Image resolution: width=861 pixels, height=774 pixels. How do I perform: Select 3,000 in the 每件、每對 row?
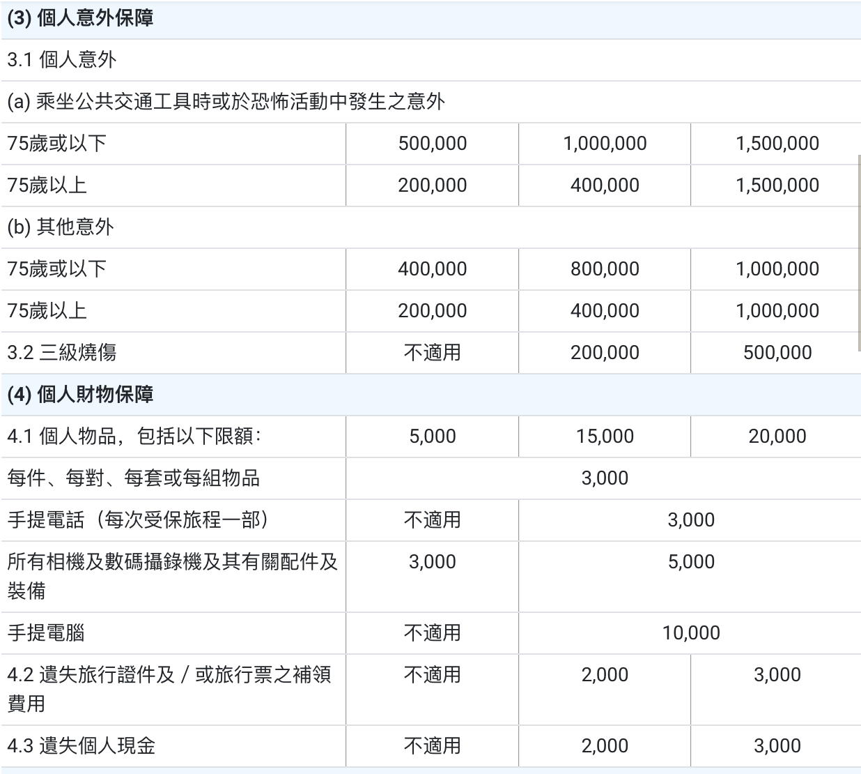605,478
